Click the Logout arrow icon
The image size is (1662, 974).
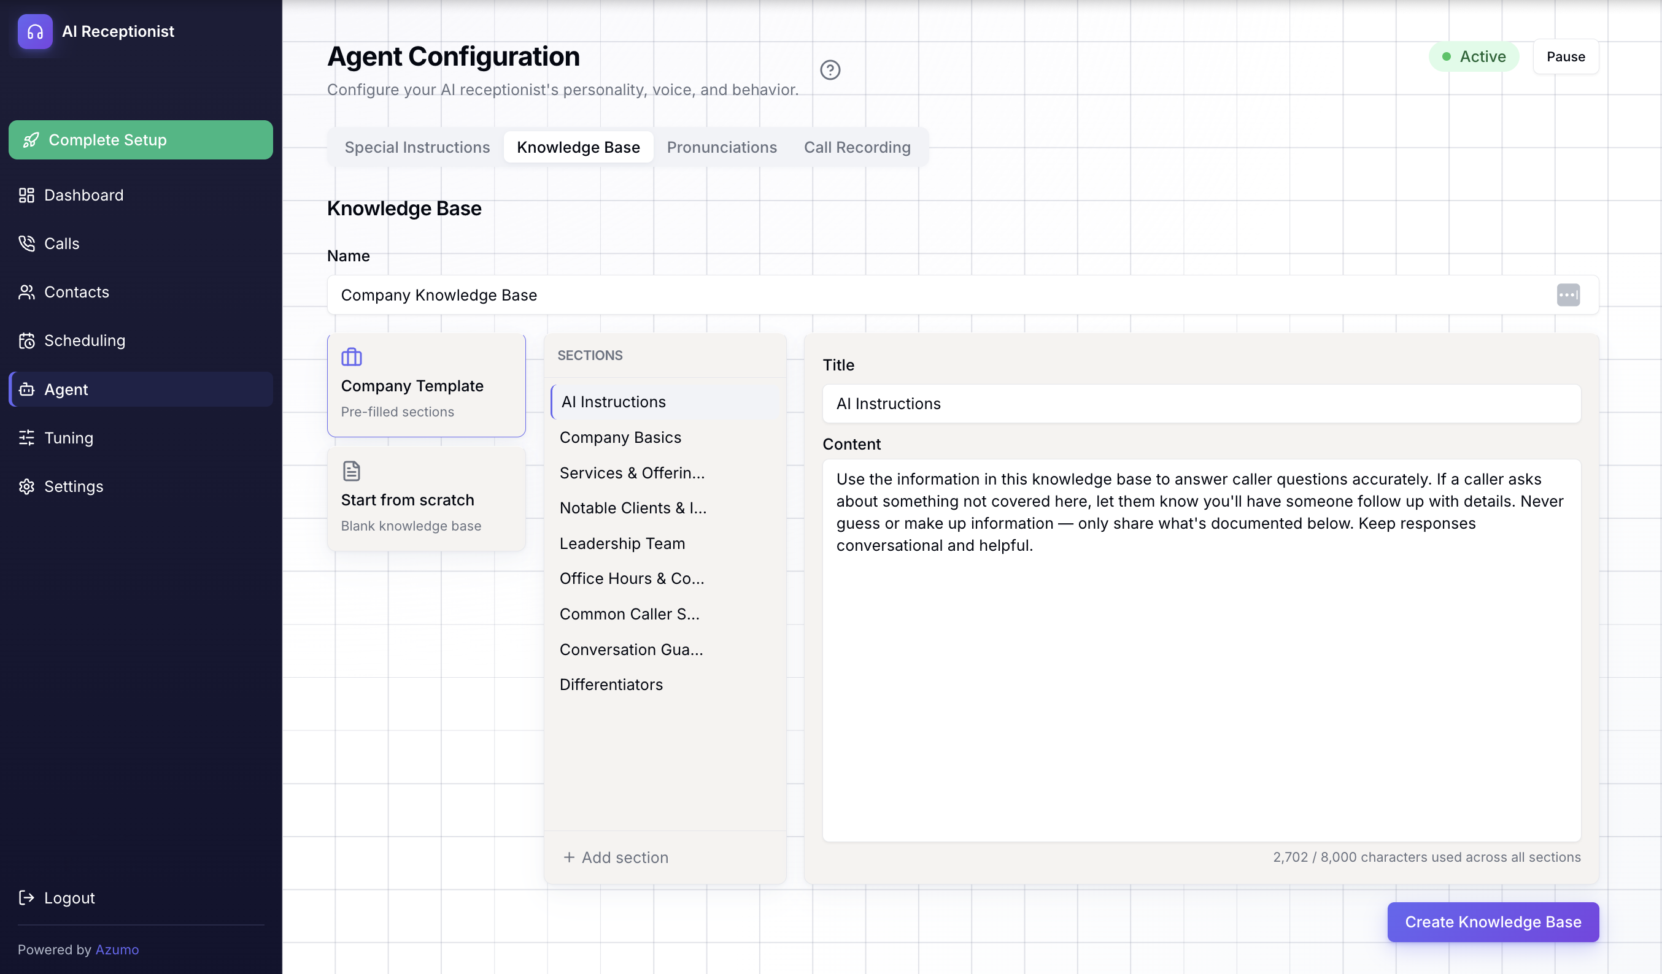tap(26, 897)
